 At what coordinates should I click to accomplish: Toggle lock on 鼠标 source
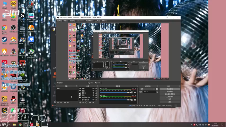96,89
